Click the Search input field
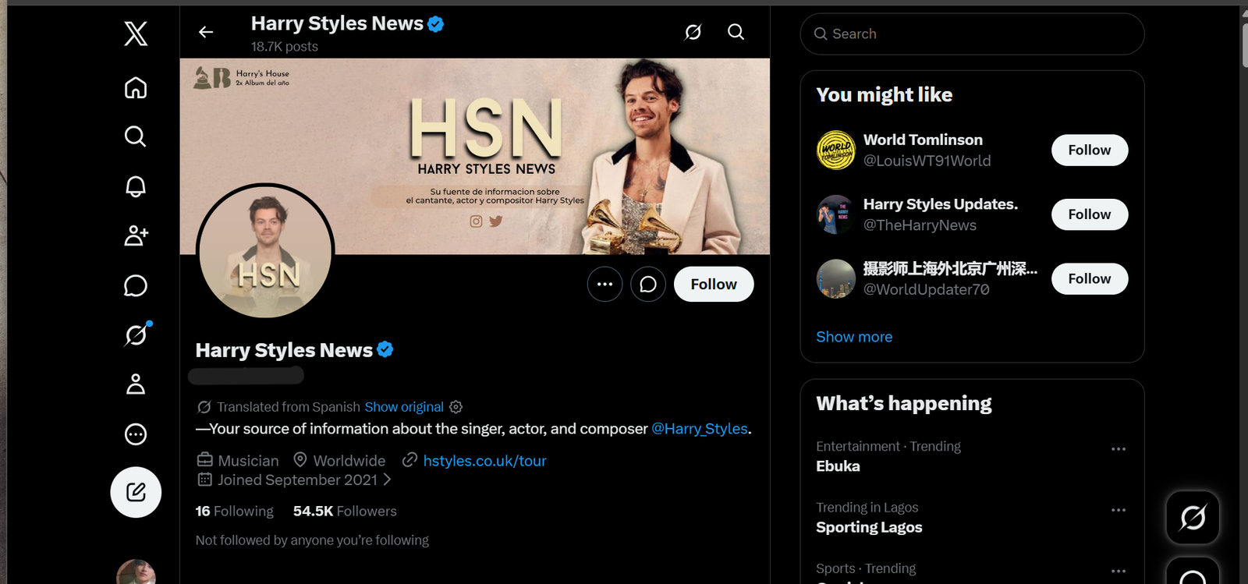Image resolution: width=1248 pixels, height=584 pixels. click(x=972, y=34)
